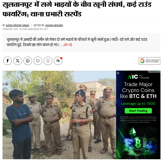Viewport: 162px width, 161px height.
Task: Click the Google G logo
Action: (x=142, y=61)
